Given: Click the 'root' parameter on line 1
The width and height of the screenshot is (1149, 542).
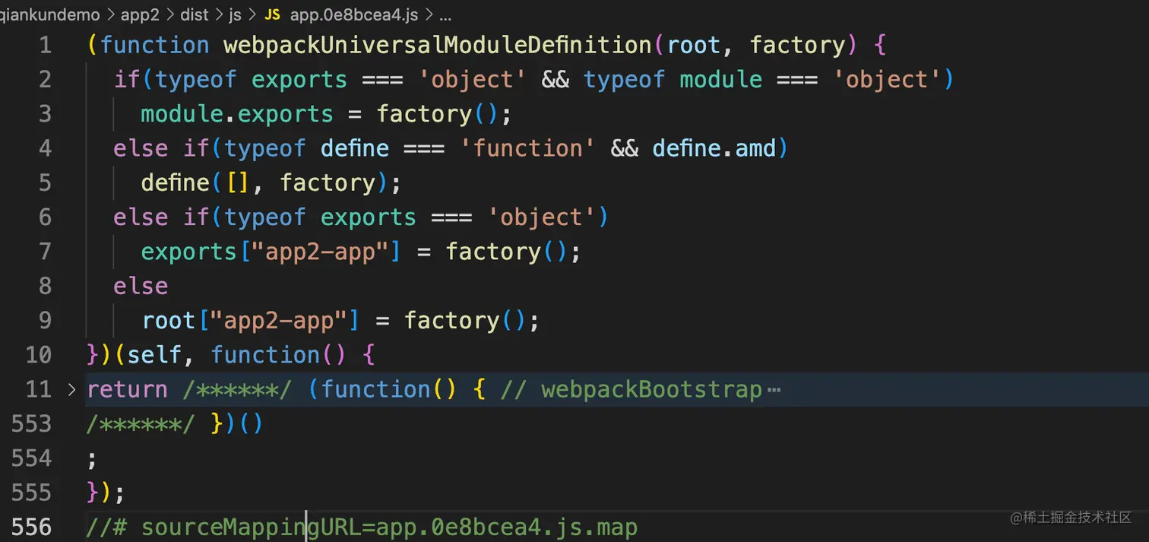Looking at the screenshot, I should pos(694,46).
